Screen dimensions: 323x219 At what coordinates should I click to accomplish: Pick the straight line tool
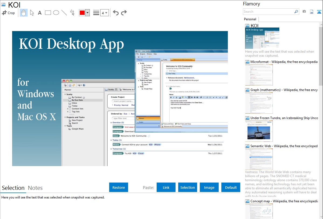click(64, 13)
